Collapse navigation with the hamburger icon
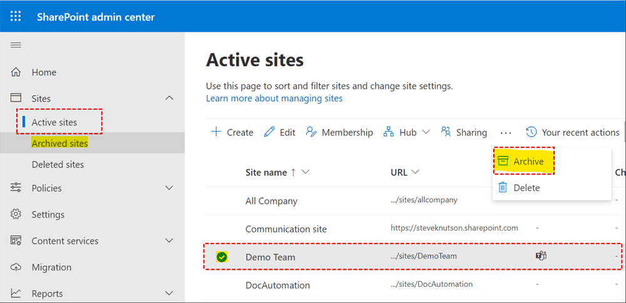 coord(16,45)
